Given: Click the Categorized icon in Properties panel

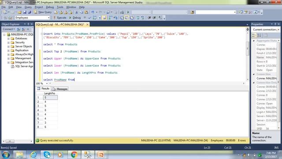Looking at the screenshot, I should pos(254,35).
